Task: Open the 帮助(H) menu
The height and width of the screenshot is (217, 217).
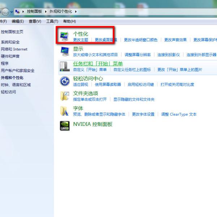Action: [x=69, y=21]
